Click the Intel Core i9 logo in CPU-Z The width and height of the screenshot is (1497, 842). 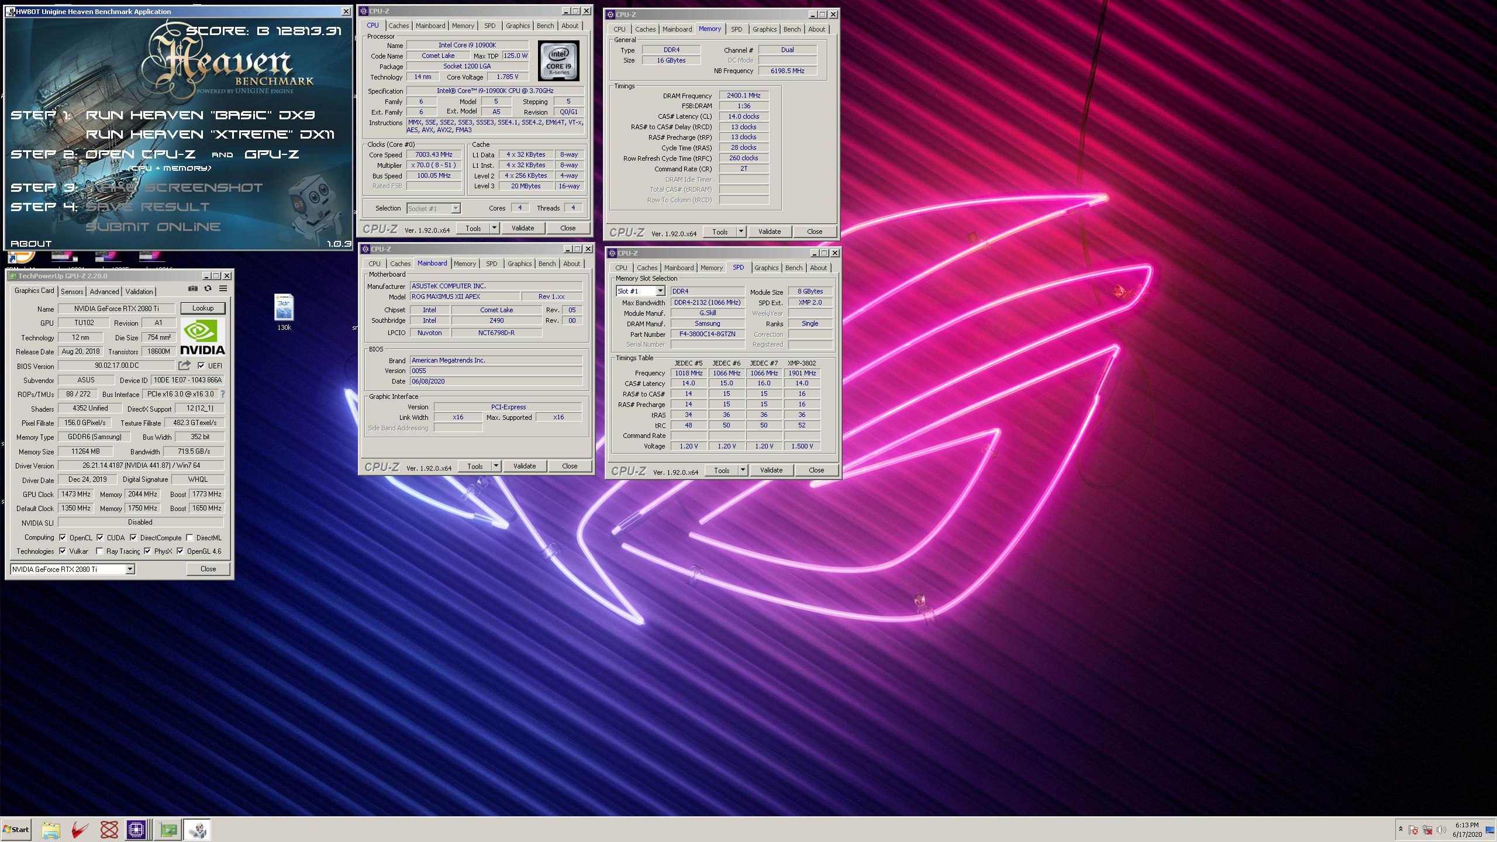(x=558, y=61)
